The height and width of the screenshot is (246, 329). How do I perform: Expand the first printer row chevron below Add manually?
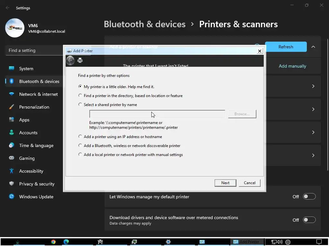tap(313, 86)
